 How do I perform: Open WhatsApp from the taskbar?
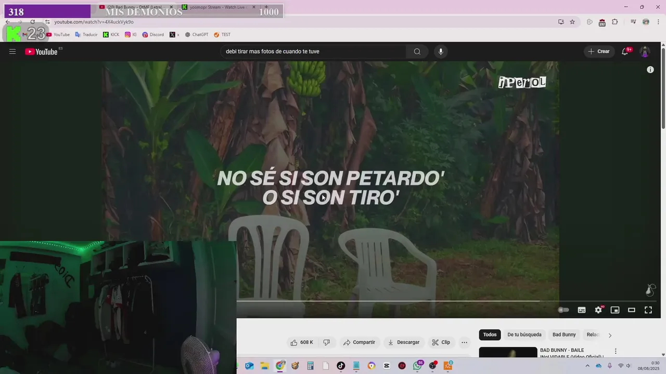417,366
